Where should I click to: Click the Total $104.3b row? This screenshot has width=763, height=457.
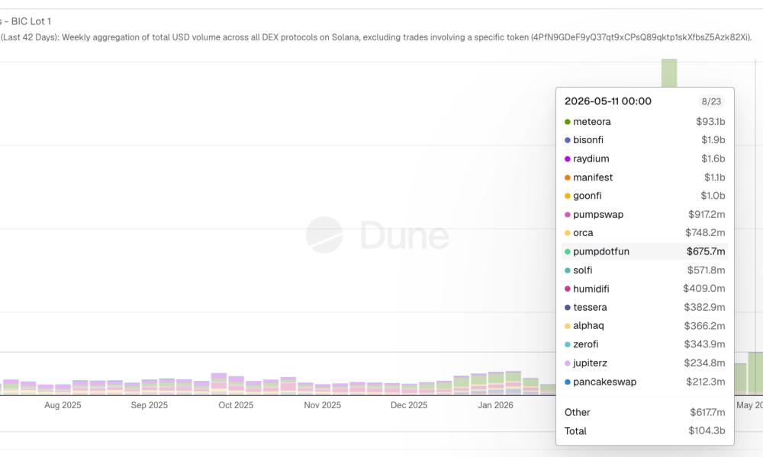click(x=644, y=431)
